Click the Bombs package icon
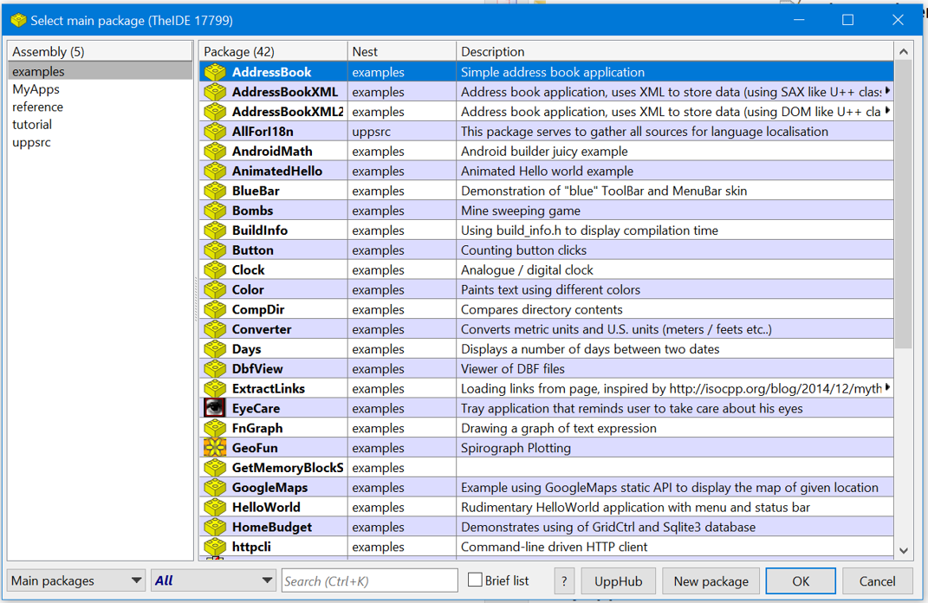The image size is (928, 603). [214, 211]
